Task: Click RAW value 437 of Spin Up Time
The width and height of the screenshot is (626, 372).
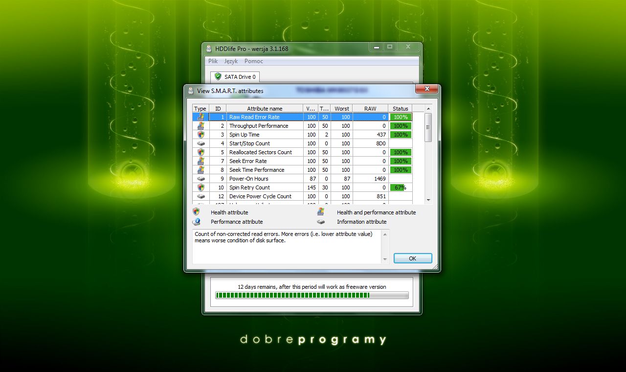Action: pos(381,135)
